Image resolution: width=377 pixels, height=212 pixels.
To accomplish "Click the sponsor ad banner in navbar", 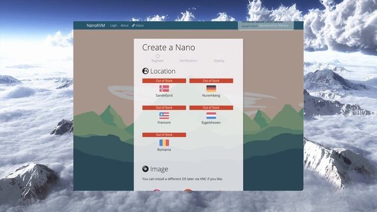I will pyautogui.click(x=266, y=25).
